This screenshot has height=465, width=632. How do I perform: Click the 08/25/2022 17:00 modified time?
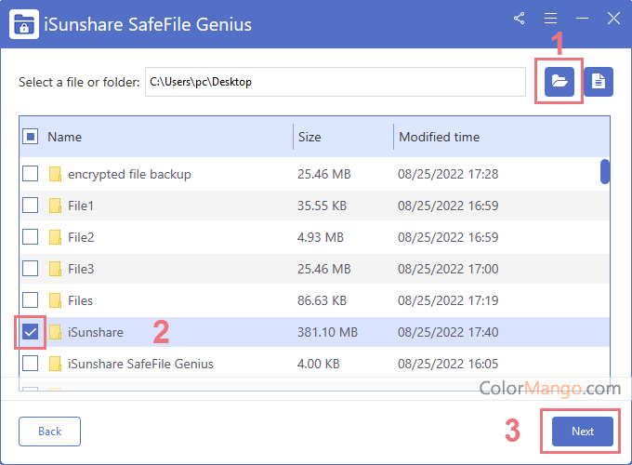click(x=448, y=269)
